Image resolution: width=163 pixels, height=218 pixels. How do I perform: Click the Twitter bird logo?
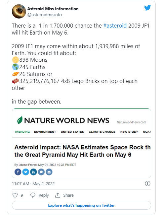click(x=147, y=8)
